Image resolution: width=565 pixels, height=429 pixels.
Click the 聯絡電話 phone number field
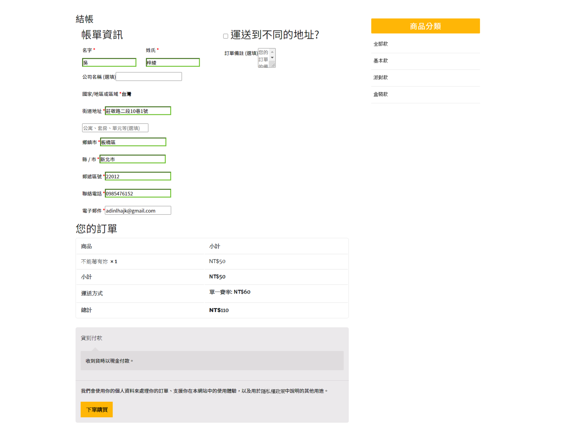tap(138, 193)
